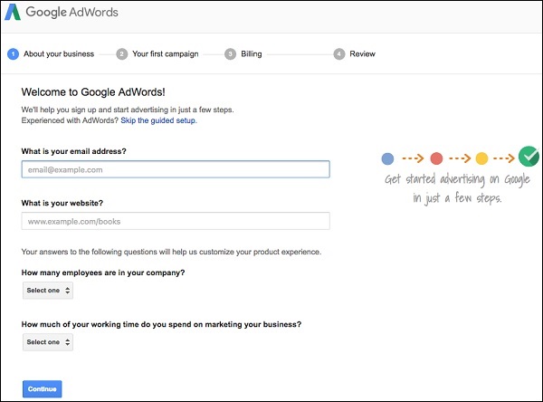The width and height of the screenshot is (543, 402).
Task: Click the yellow dot in steps illustration
Action: (481, 158)
